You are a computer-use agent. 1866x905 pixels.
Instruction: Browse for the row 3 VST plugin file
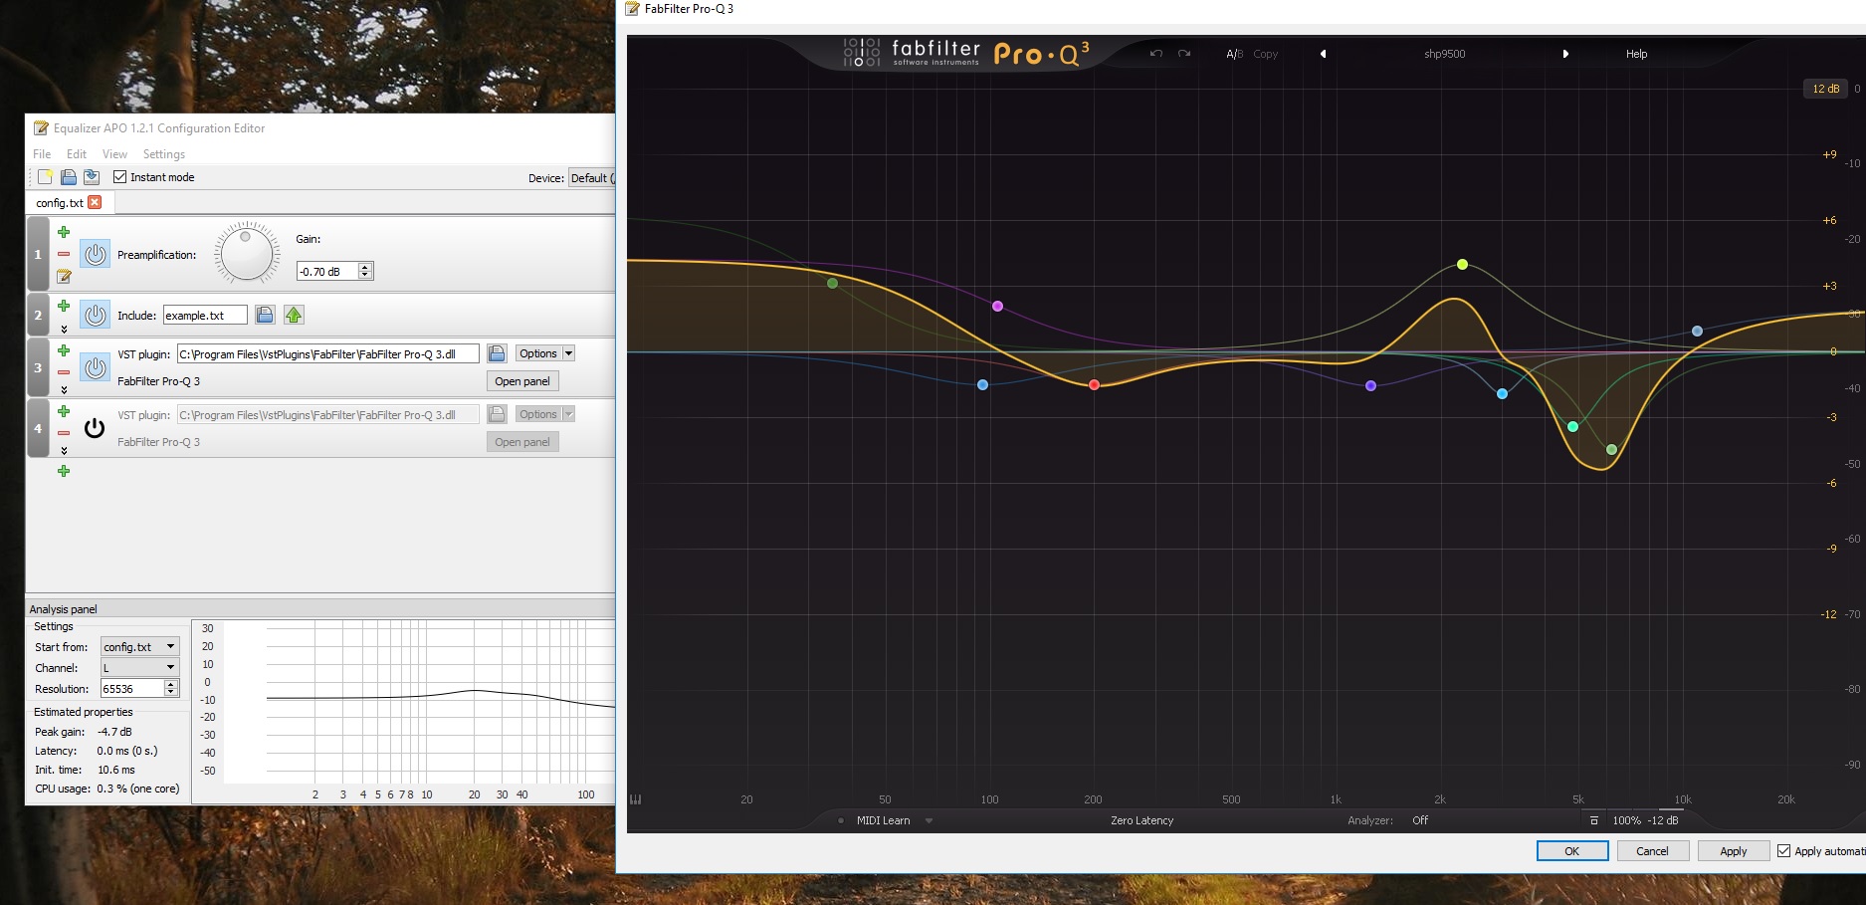[x=497, y=353]
